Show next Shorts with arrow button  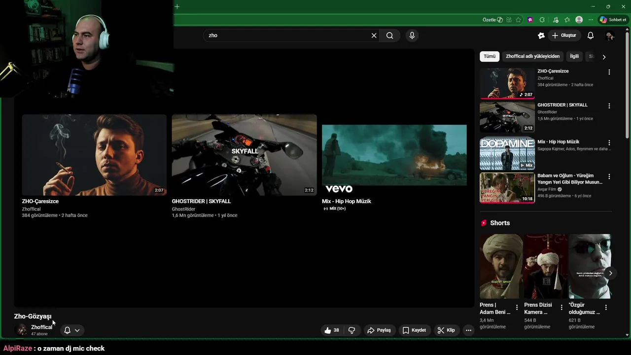pyautogui.click(x=610, y=273)
